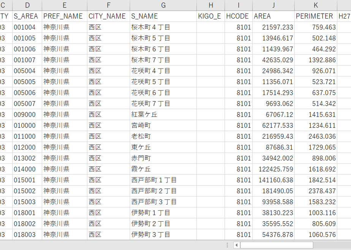Click the HCODE header cell
The width and height of the screenshot is (351, 250).
pyautogui.click(x=239, y=16)
